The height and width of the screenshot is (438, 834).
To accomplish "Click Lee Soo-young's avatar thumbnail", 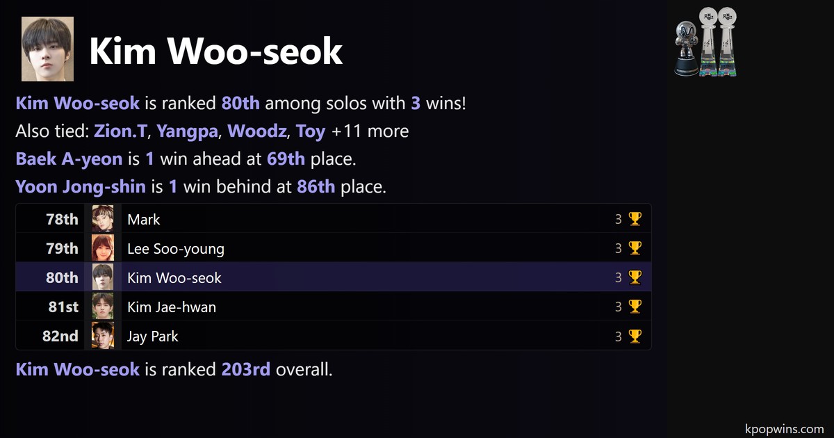I will click(103, 249).
